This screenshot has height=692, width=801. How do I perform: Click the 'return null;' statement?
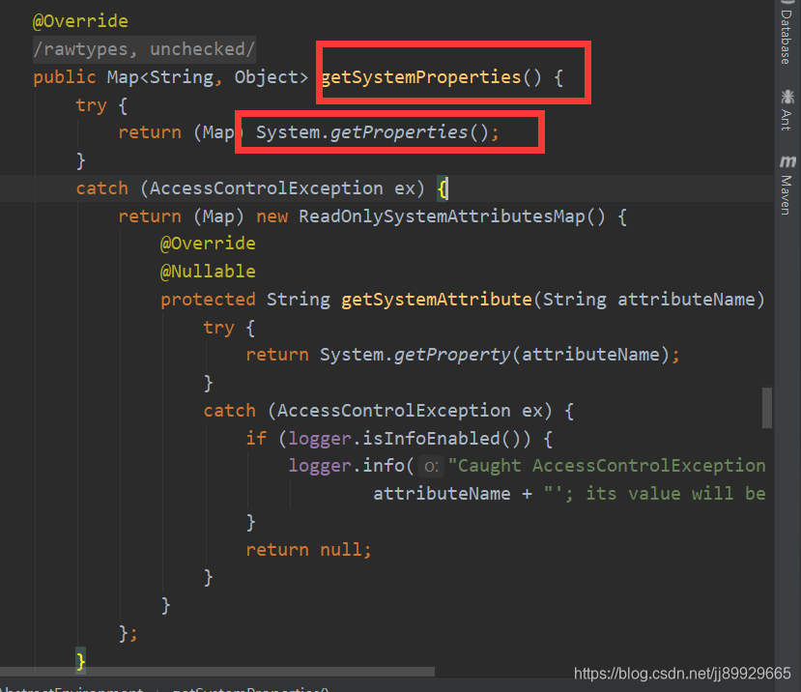[308, 550]
